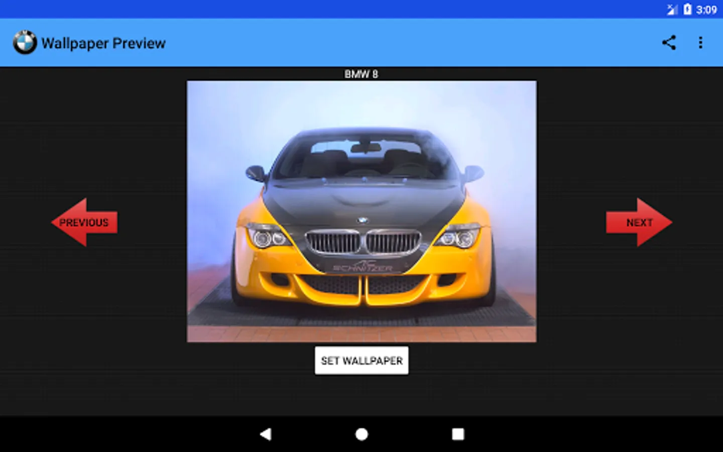Tap the Android back navigation button
Screen dimensions: 723x452
(x=266, y=434)
